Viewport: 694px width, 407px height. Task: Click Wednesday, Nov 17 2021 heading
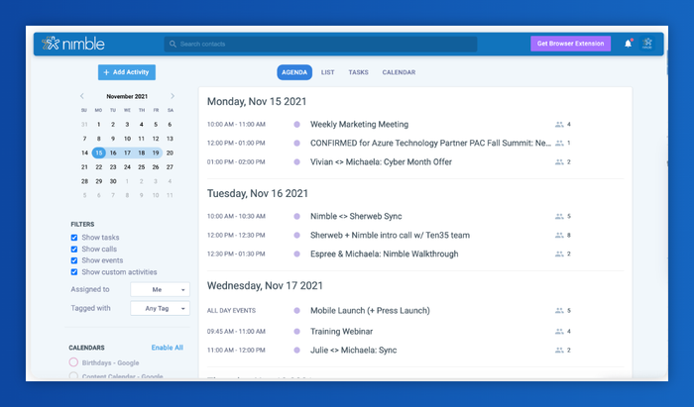265,286
